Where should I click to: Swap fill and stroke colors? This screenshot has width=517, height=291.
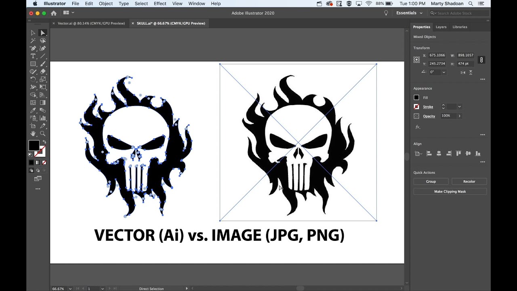coord(44,142)
